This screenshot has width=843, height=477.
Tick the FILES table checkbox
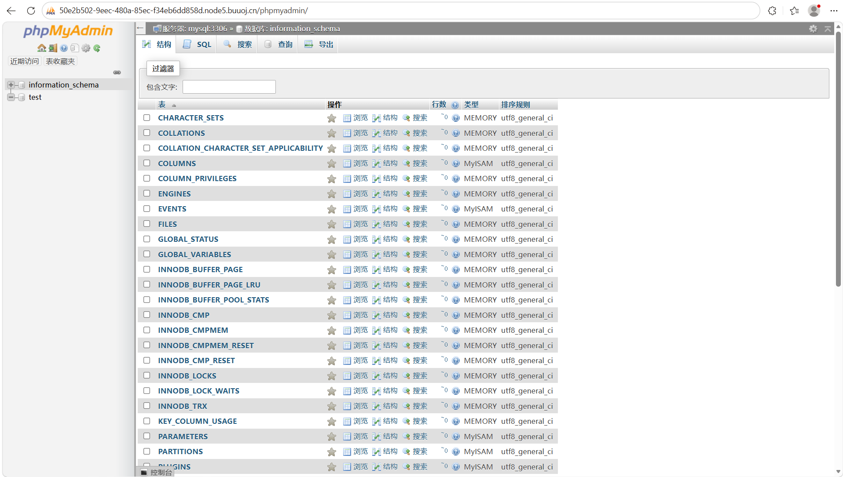pyautogui.click(x=147, y=224)
